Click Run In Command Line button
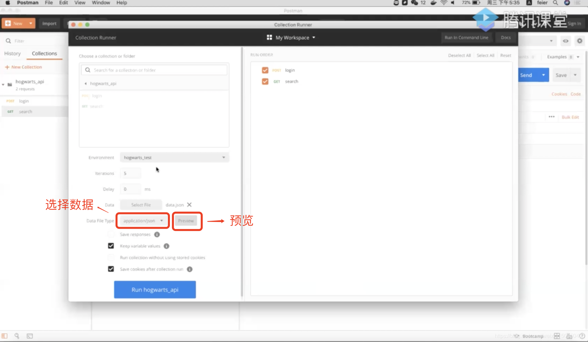This screenshot has height=342, width=588. click(x=466, y=37)
